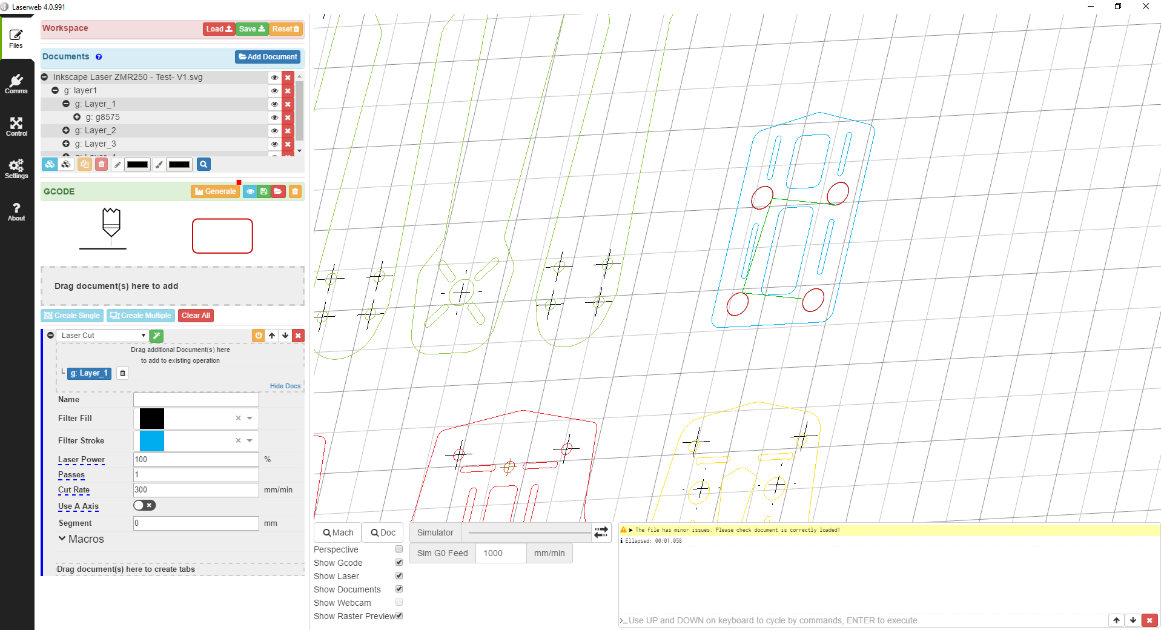Open the Settings sidebar tab
This screenshot has width=1161, height=630.
pyautogui.click(x=16, y=168)
